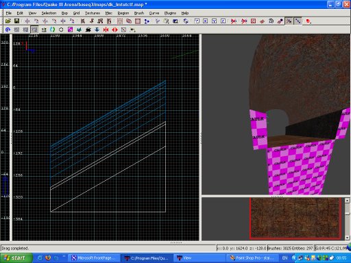Select the brown texture thumbnail in texture browser
The width and height of the screenshot is (351, 263).
pyautogui.click(x=295, y=218)
